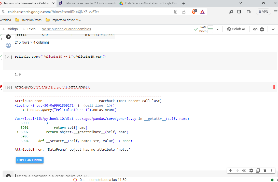The image size is (278, 182).
Task: Click the red error icon beside cell [30]
Action: pos(1,86)
